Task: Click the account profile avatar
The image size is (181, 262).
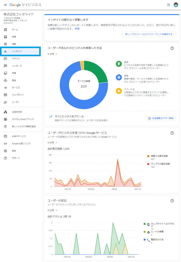Action: tap(176, 5)
